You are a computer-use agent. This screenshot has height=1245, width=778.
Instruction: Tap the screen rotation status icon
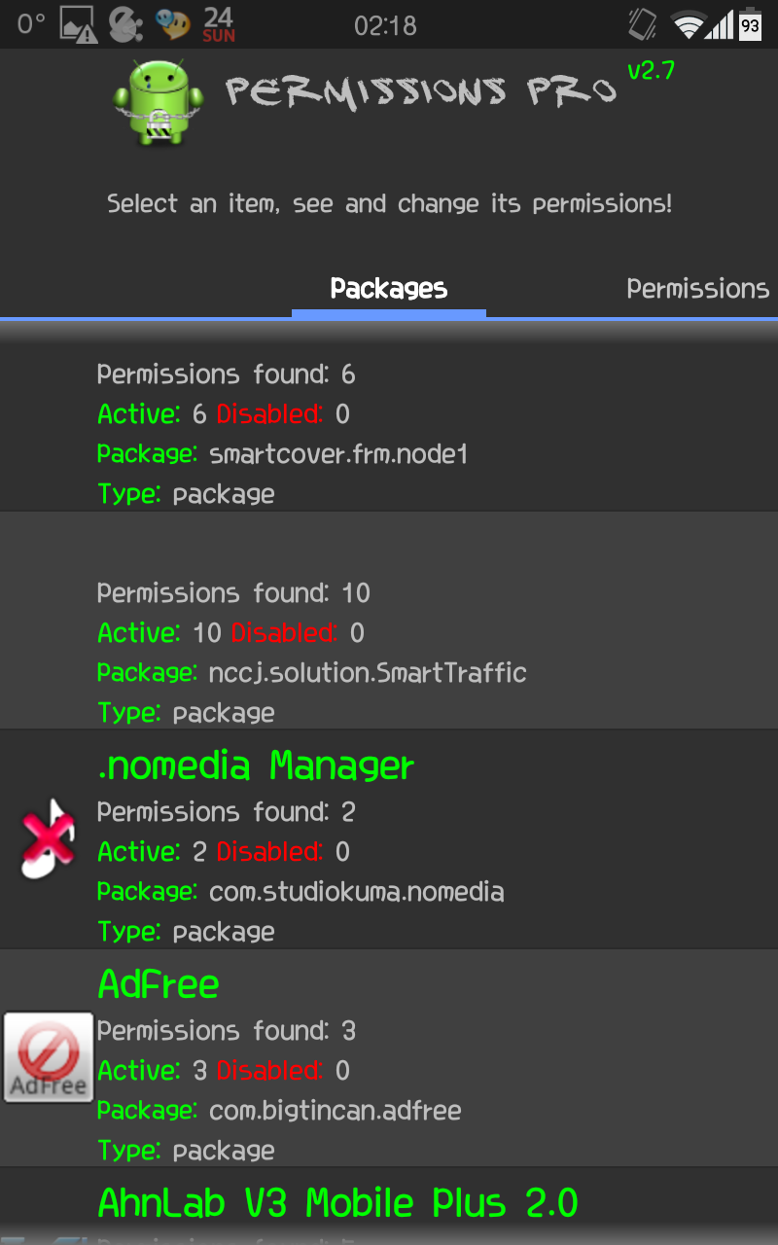642,24
